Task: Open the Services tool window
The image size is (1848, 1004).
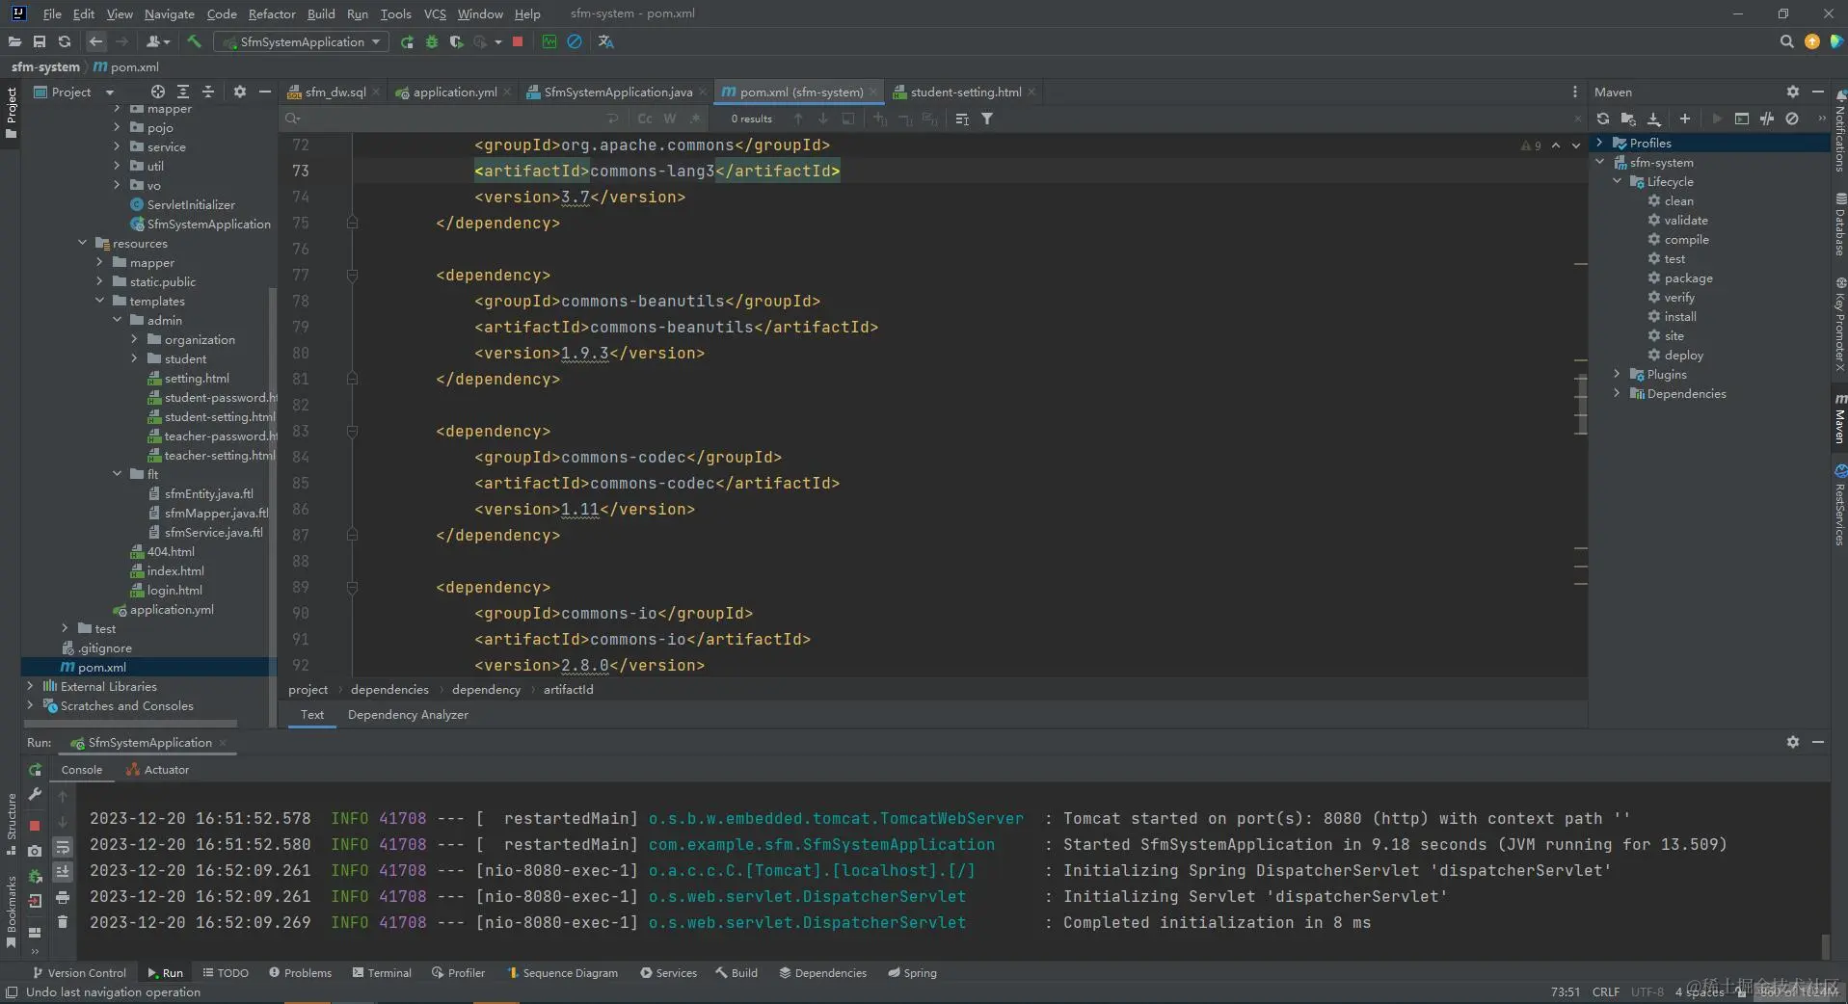Action: (x=668, y=972)
